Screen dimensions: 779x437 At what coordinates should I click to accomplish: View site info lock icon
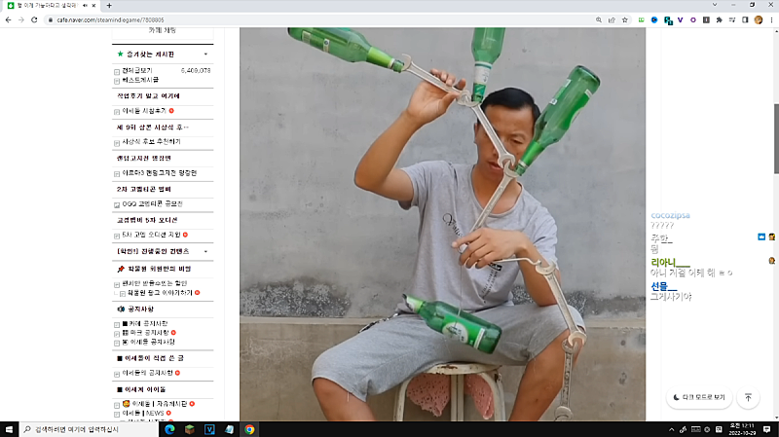click(51, 19)
